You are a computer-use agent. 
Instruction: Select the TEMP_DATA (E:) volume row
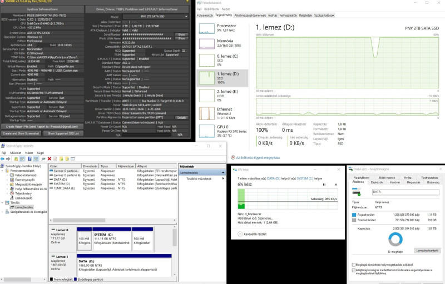tap(113, 188)
